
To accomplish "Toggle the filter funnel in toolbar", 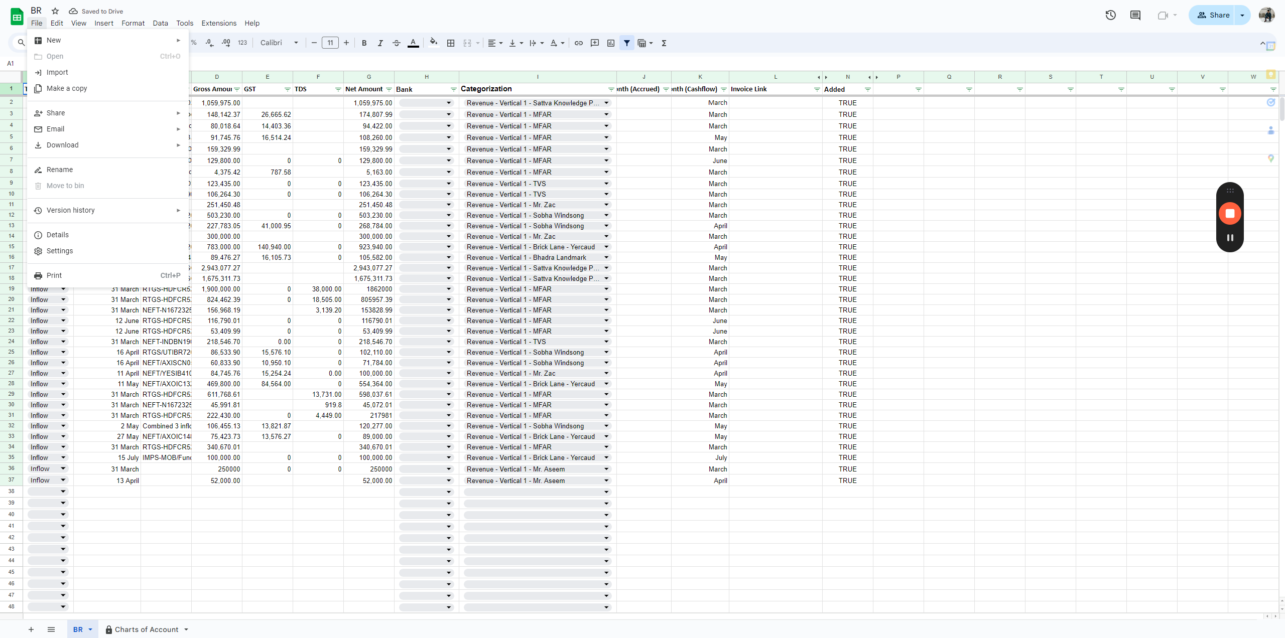I will (x=627, y=43).
